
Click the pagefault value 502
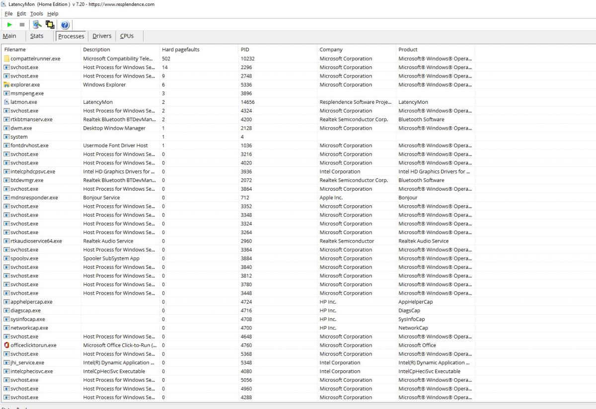tap(166, 59)
